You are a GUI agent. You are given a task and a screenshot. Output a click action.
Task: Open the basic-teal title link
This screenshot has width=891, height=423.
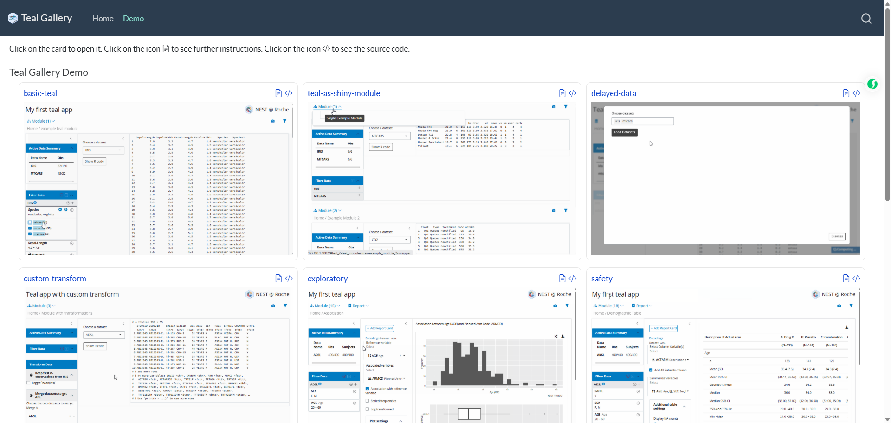pyautogui.click(x=40, y=93)
